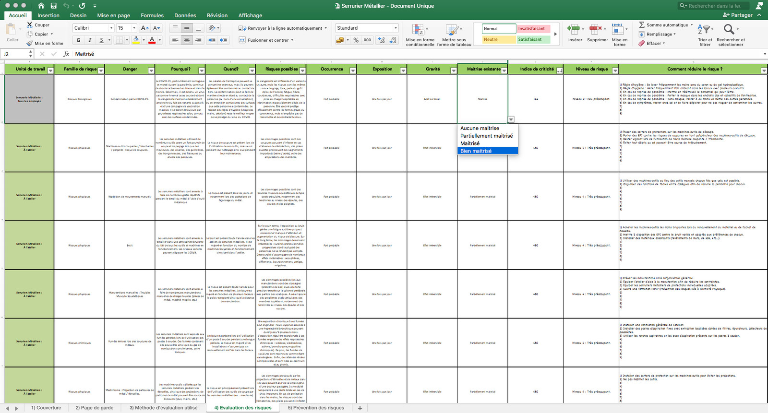Click the Insérer cells icon

[573, 29]
